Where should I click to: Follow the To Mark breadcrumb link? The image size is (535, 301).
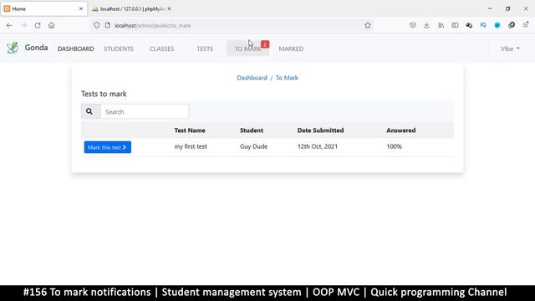tap(287, 78)
